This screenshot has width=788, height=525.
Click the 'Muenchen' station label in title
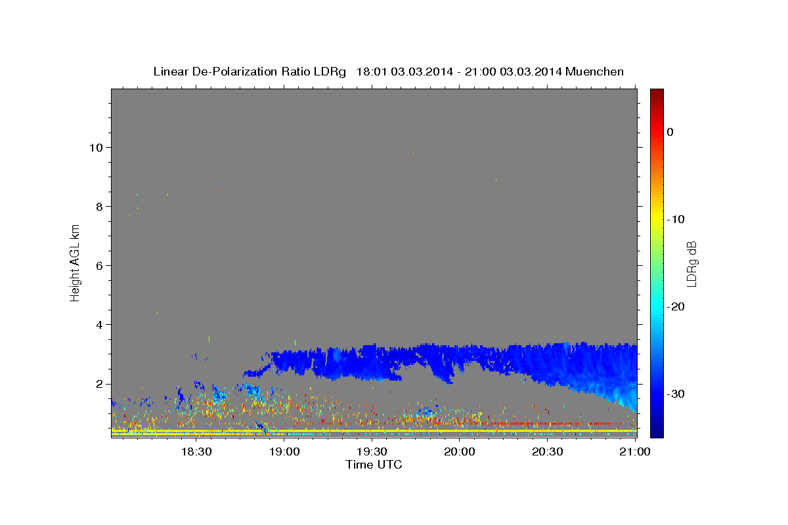(595, 72)
